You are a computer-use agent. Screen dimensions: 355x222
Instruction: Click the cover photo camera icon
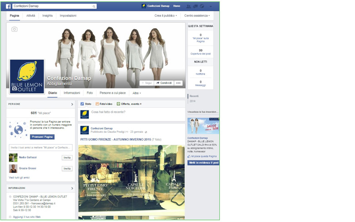point(15,29)
